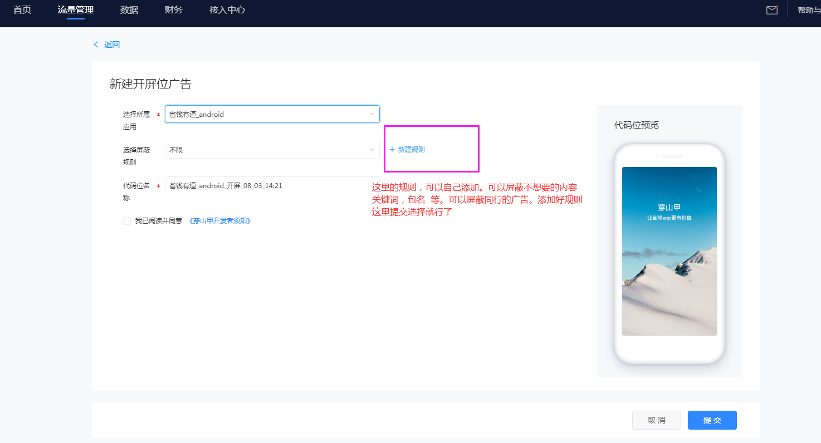Click the 取消 button
This screenshot has width=821, height=443.
[x=657, y=420]
